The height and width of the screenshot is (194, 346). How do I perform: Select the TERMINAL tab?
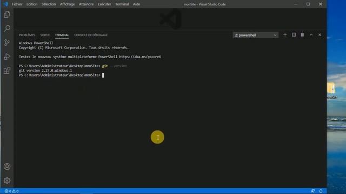(62, 35)
